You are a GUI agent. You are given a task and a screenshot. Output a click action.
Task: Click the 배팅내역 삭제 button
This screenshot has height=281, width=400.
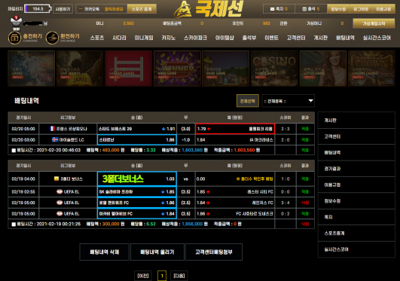pos(105,252)
